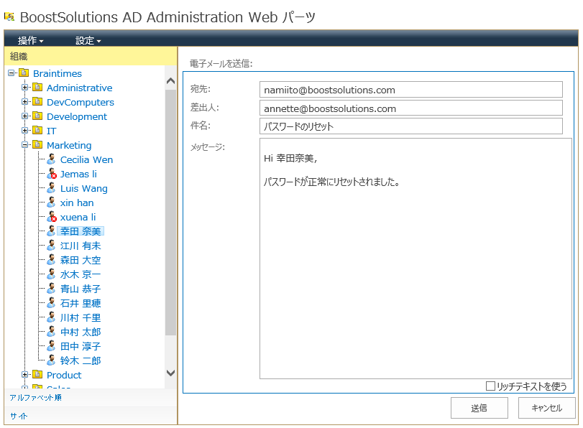This screenshot has height=428, width=583.
Task: Click the tree scrollbar down arrow
Action: coord(170,373)
